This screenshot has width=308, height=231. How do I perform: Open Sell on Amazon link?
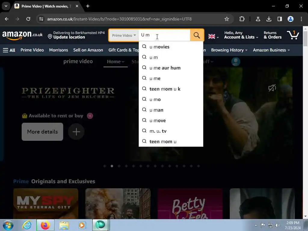pos(88,50)
